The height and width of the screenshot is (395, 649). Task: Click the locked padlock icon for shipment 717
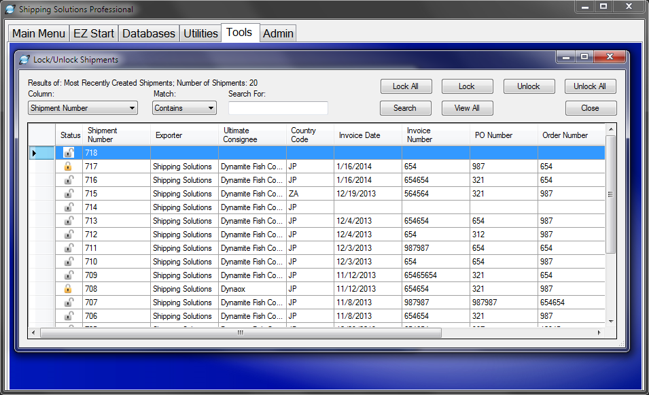click(68, 167)
